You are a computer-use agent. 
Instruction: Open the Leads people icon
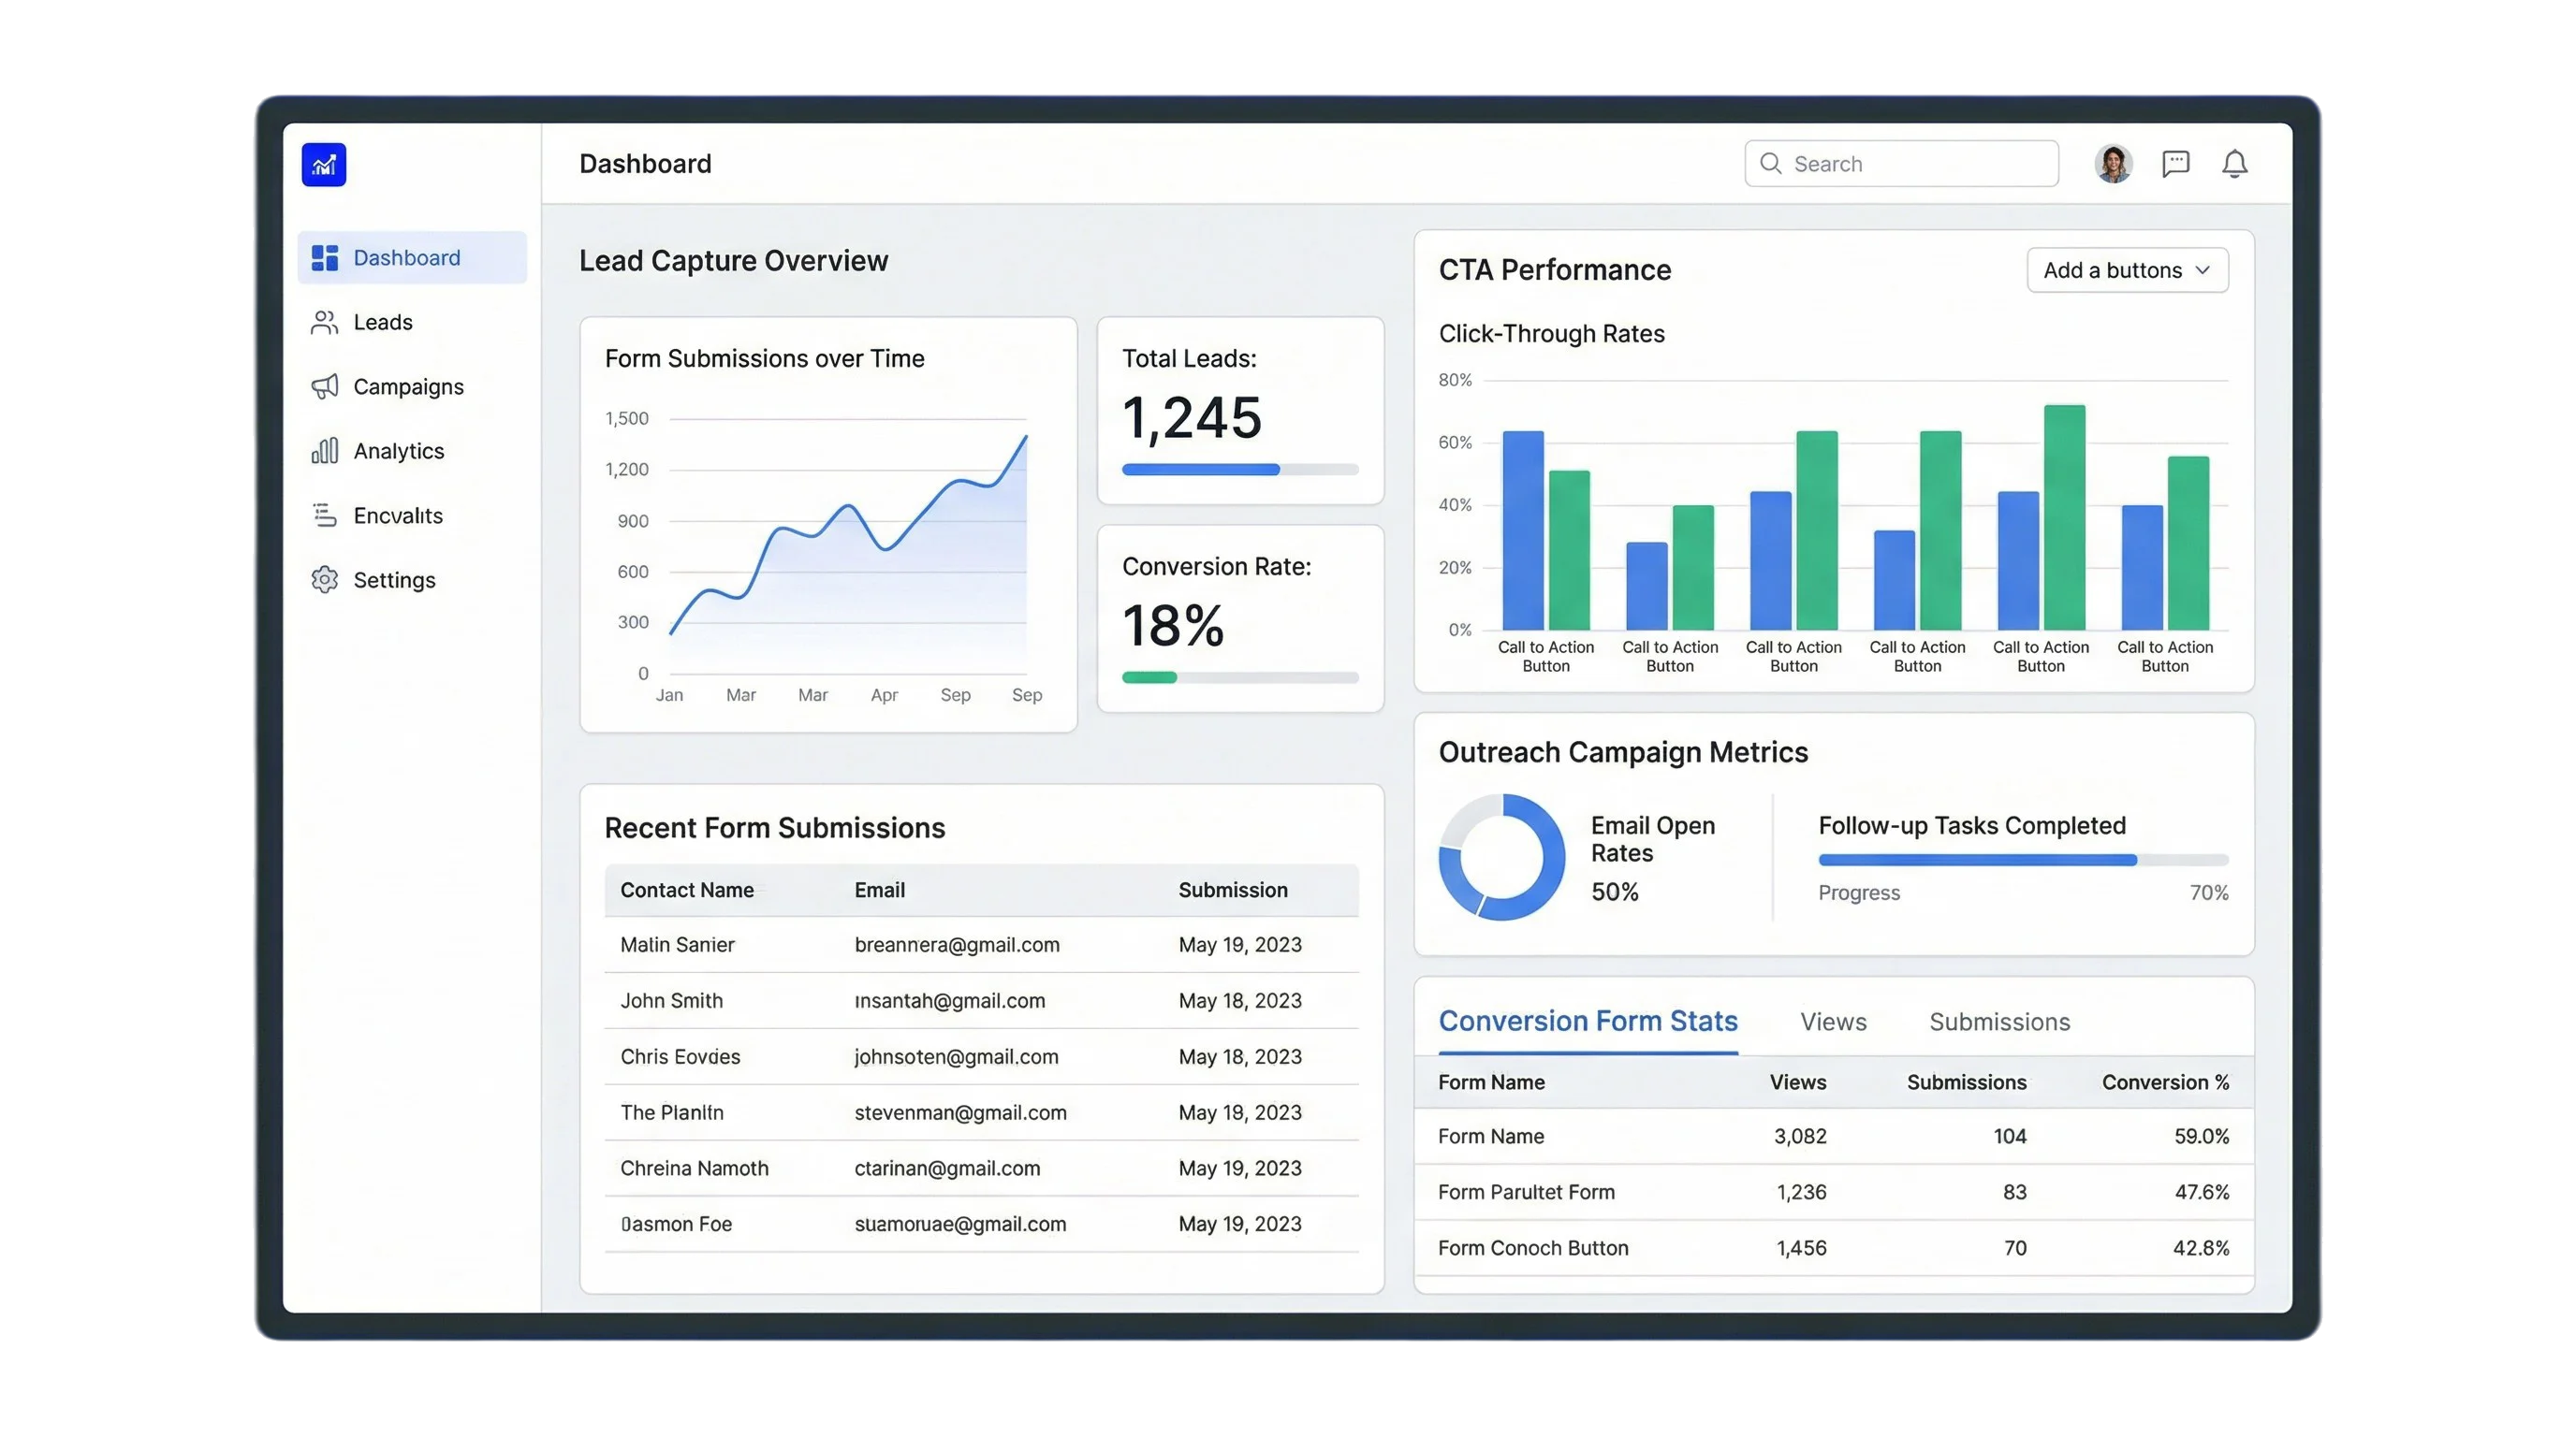pos(324,323)
